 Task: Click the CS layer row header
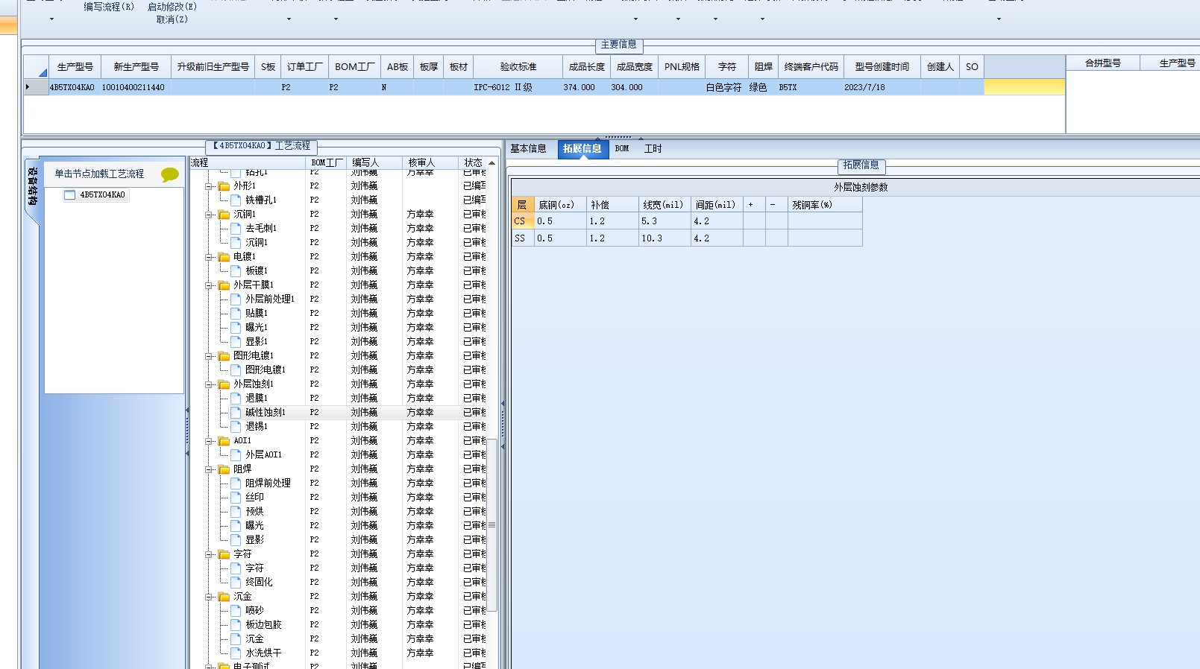[x=523, y=221]
